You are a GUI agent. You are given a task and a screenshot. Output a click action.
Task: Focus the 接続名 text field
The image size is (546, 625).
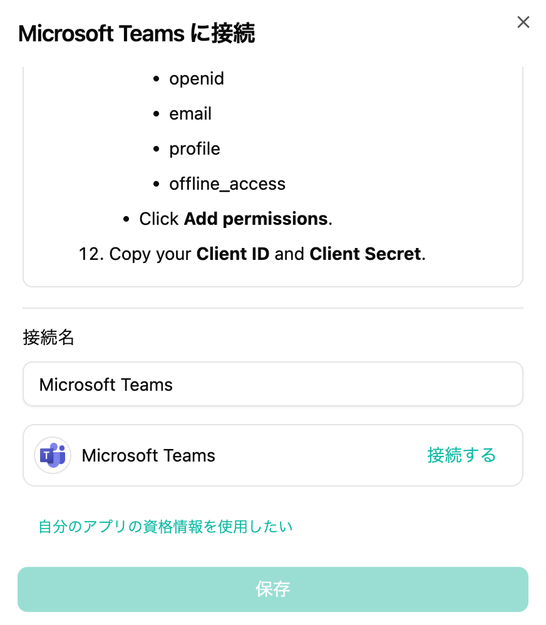pos(272,384)
